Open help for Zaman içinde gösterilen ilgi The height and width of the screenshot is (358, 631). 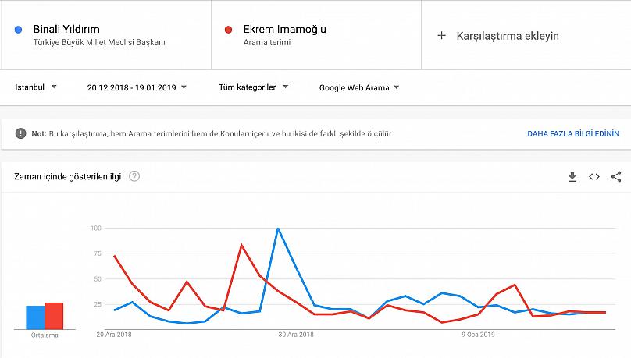coord(134,177)
